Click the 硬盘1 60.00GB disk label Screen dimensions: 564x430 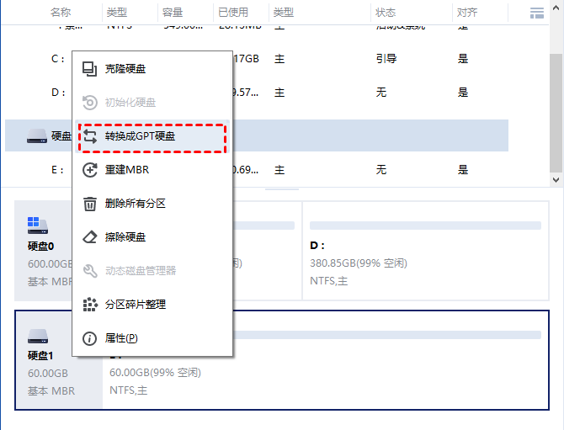[x=59, y=360]
